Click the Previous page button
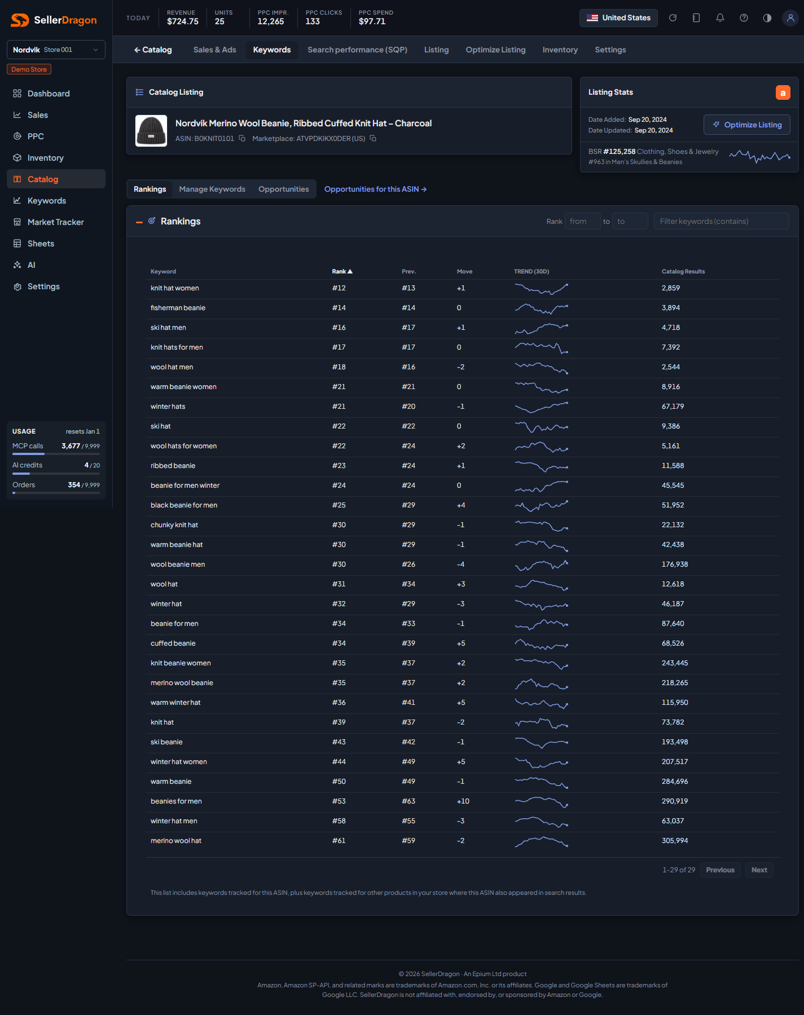This screenshot has width=804, height=1015. (x=720, y=870)
